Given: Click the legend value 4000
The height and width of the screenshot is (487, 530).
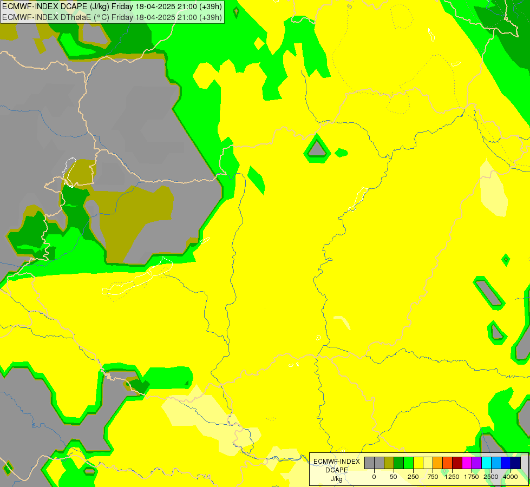Looking at the screenshot, I should click(x=511, y=477).
